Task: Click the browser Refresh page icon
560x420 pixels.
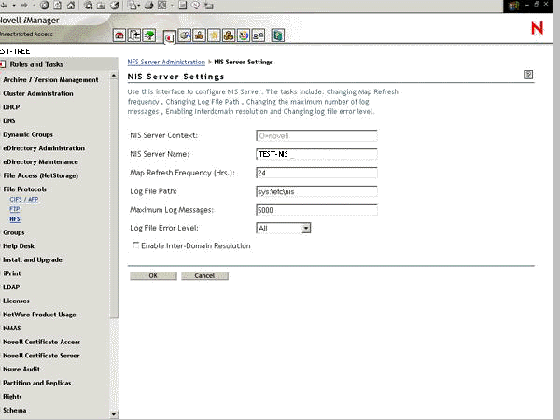Action: point(58,6)
